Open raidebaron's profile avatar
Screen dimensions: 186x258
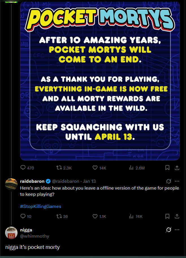[x=11, y=184]
